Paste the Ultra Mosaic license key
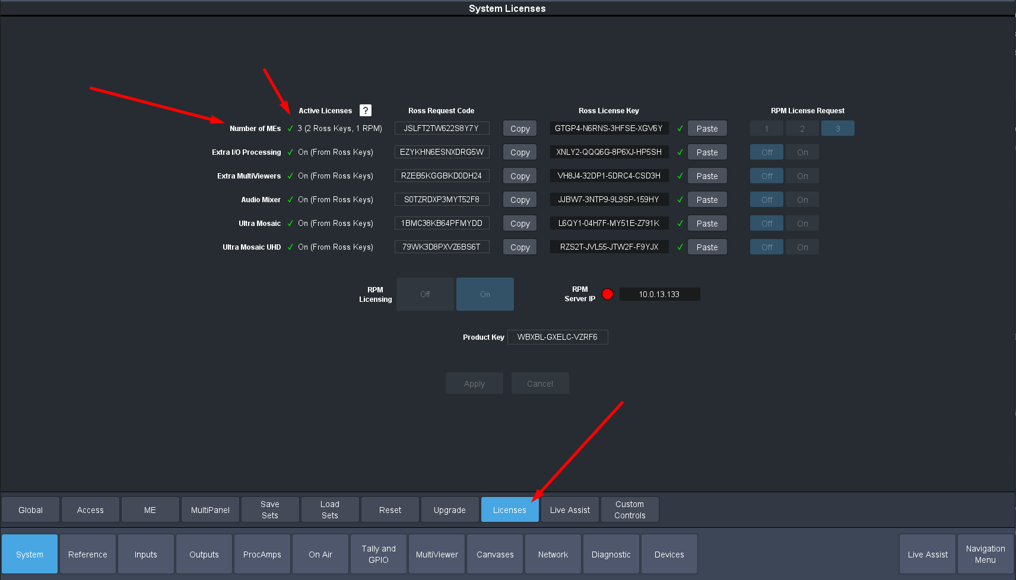The width and height of the screenshot is (1016, 580). (707, 223)
